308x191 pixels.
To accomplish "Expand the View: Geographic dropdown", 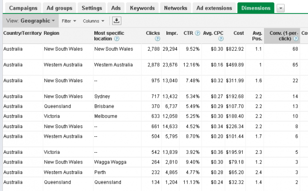I will coord(30,21).
